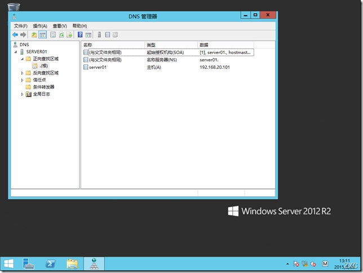363x273 pixels.
Task: Click the input method M indicator
Action: (325, 263)
